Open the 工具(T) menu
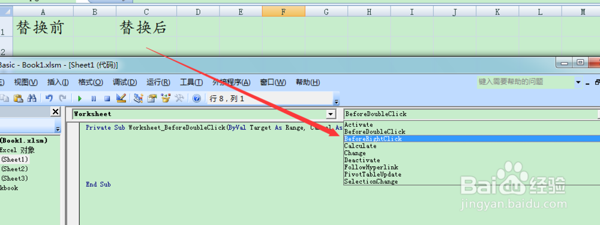The height and width of the screenshot is (225, 600). coord(191,83)
